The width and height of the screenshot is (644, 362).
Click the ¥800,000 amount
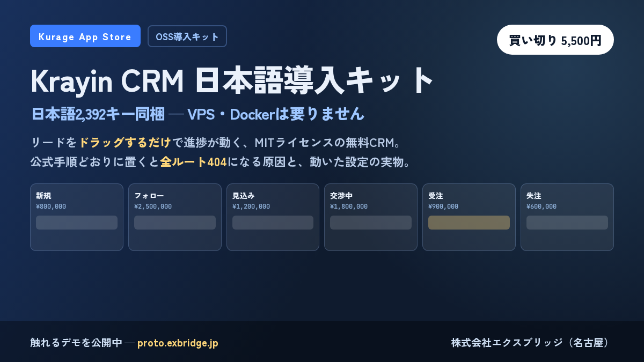[51, 206]
